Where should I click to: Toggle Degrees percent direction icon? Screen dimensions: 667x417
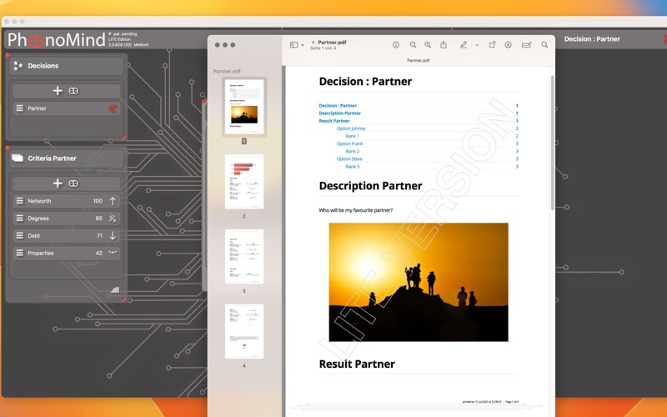point(113,219)
